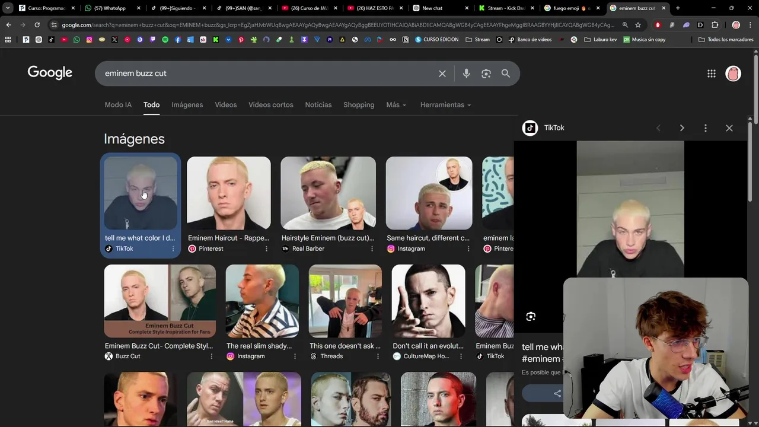The height and width of the screenshot is (427, 759).
Task: Open three-dot menu in TikTok preview panel
Action: 706,128
